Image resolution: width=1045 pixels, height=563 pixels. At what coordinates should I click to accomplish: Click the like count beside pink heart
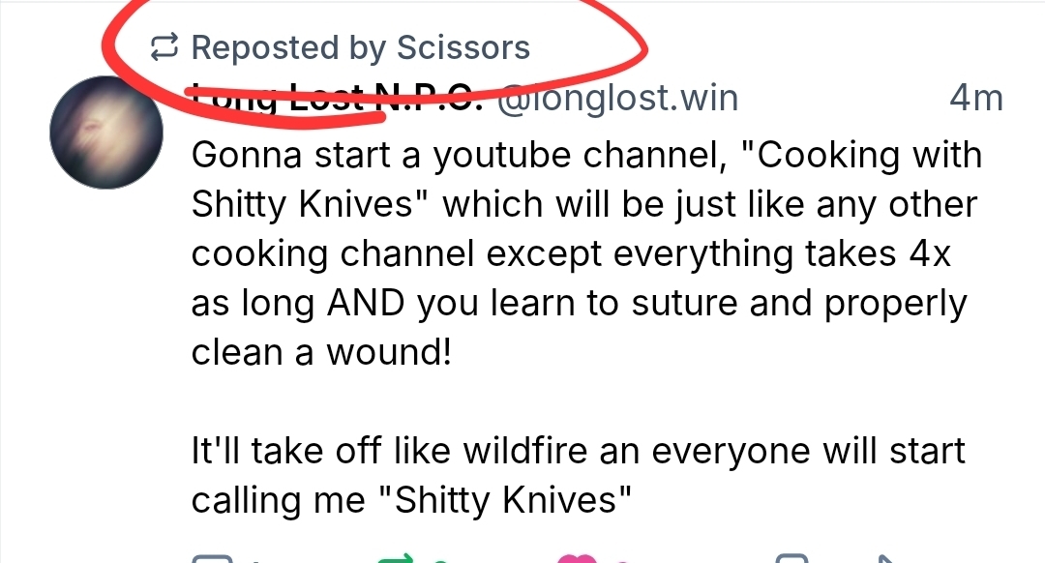pos(621,559)
